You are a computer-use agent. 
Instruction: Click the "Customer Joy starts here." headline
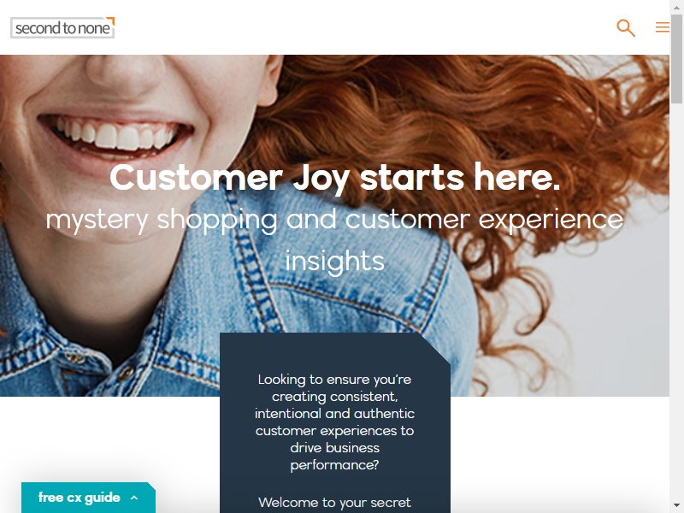(x=334, y=177)
